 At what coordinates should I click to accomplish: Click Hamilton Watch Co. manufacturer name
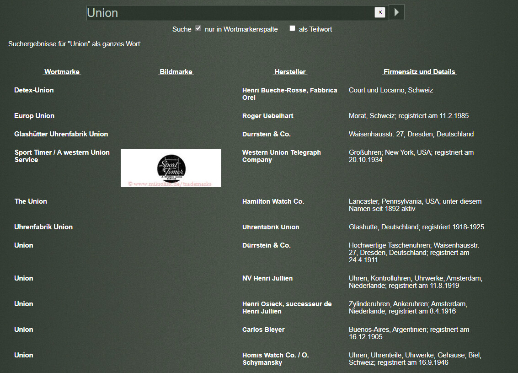273,201
